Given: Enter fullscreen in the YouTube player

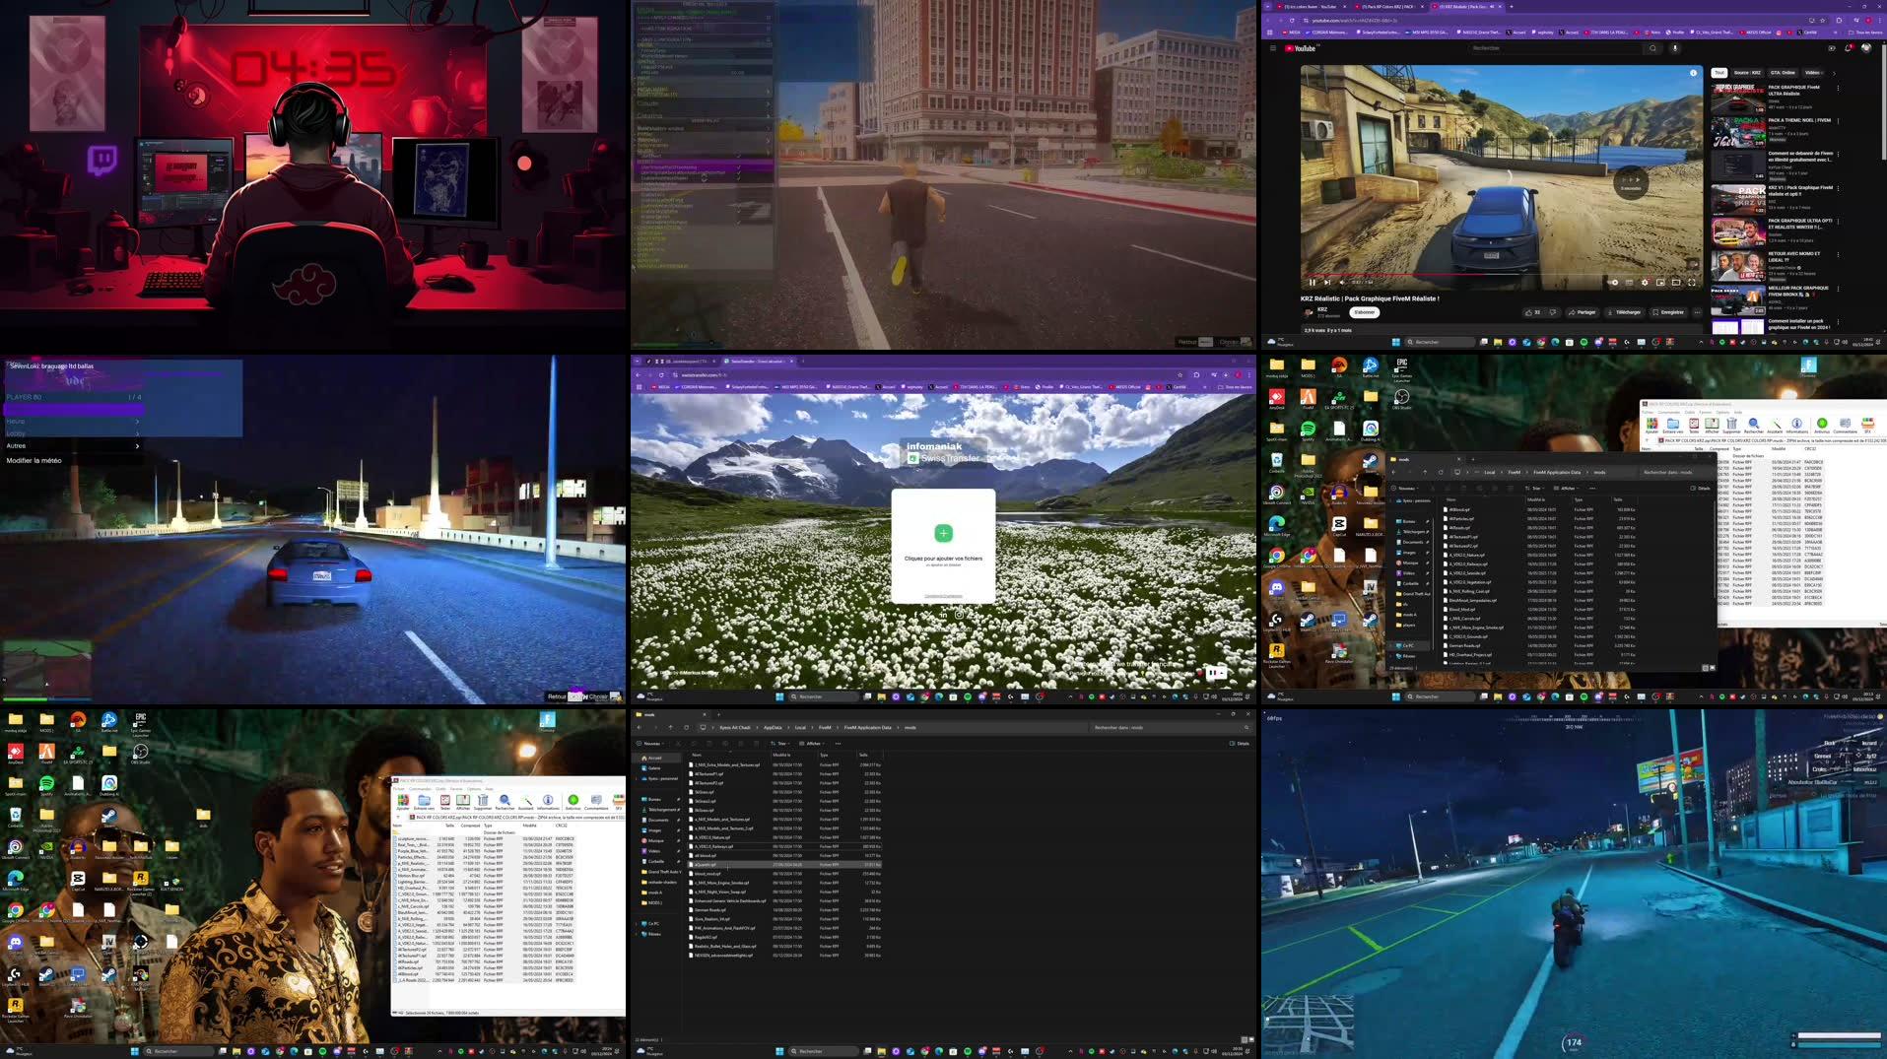Looking at the screenshot, I should click(1692, 282).
